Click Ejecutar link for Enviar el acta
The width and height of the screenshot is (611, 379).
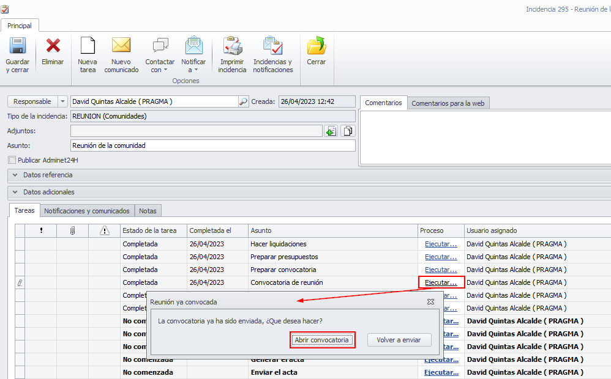click(x=441, y=372)
